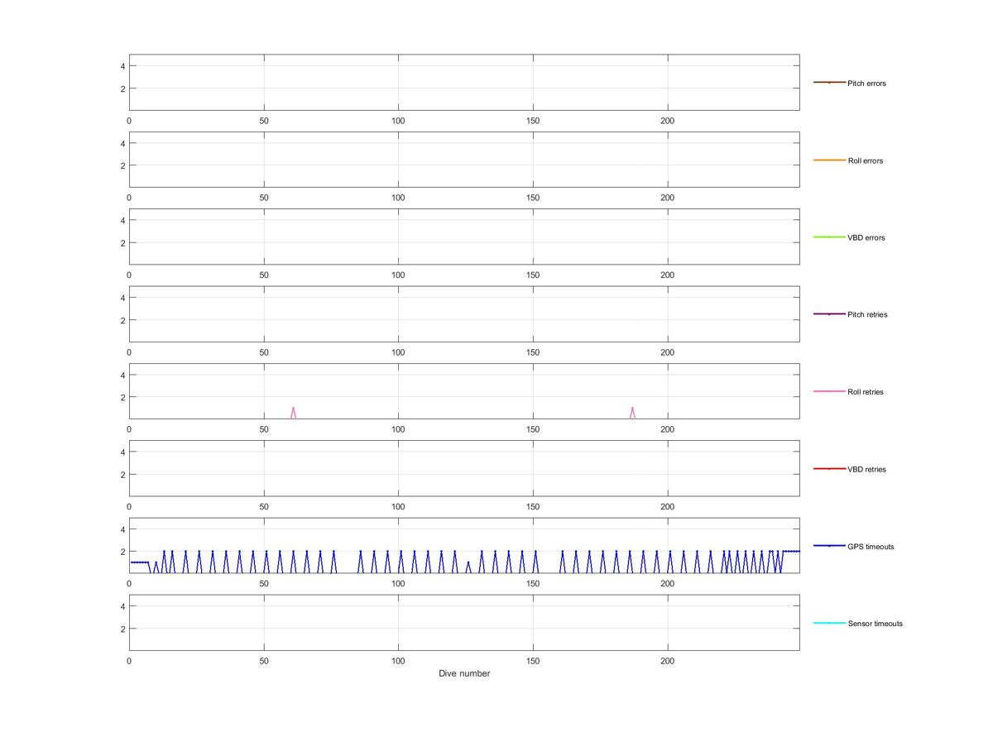The height and width of the screenshot is (732, 993).
Task: Click the "Pitch retries" legend label
Action: click(867, 315)
